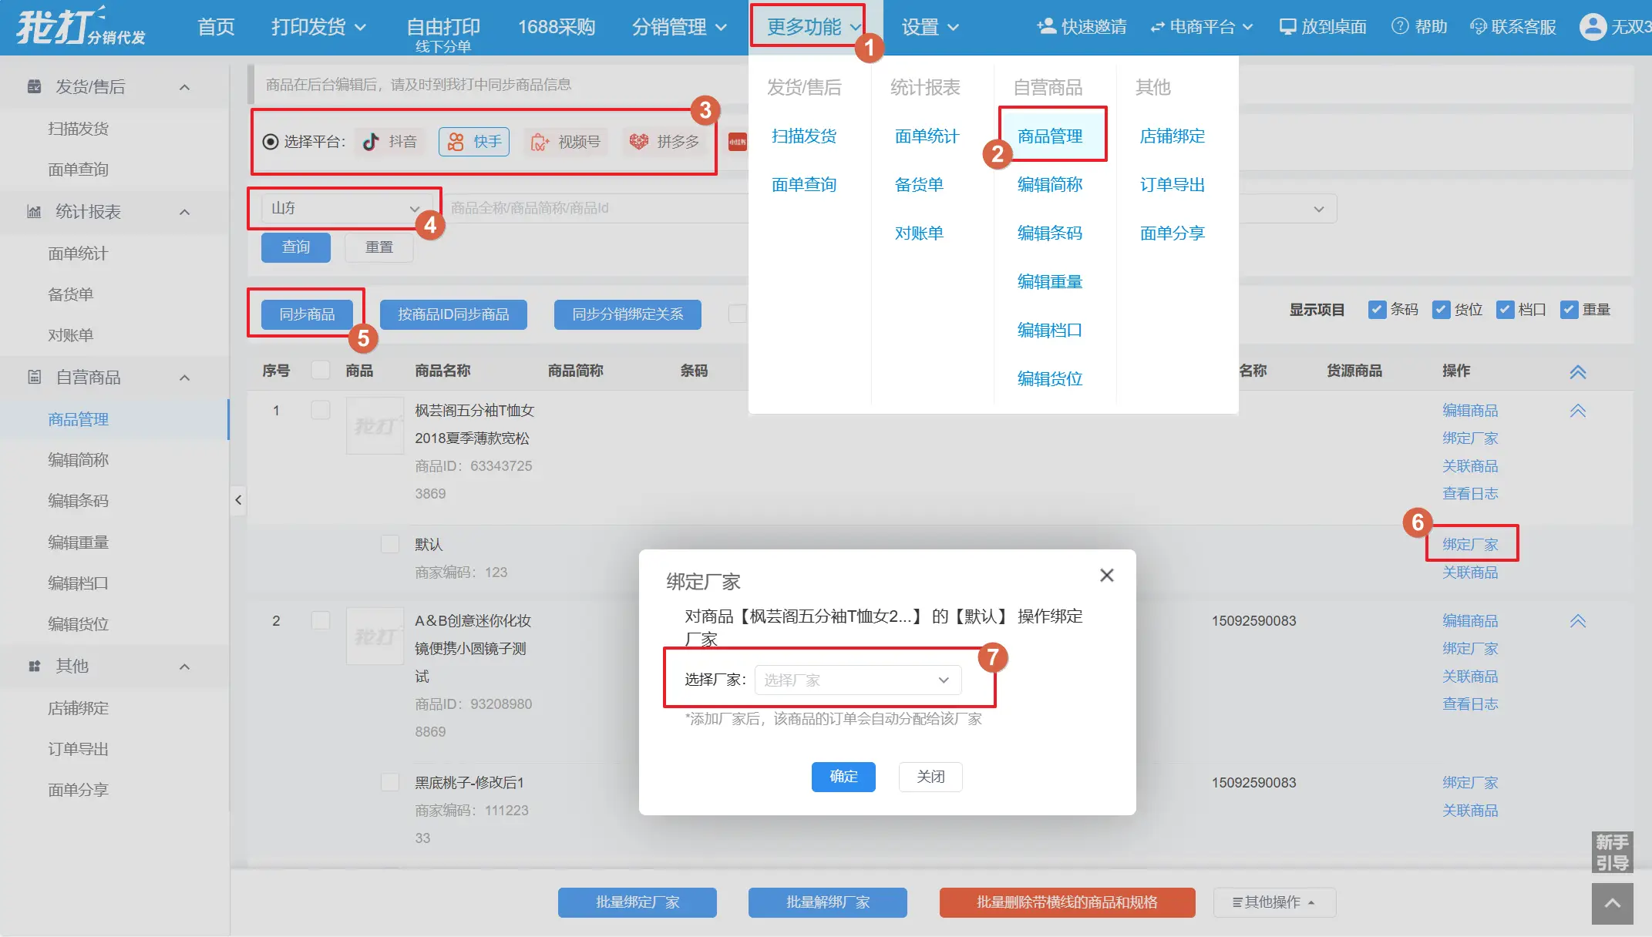Uncheck the 条码 display checkbox
Viewport: 1652px width, 937px height.
click(x=1377, y=310)
